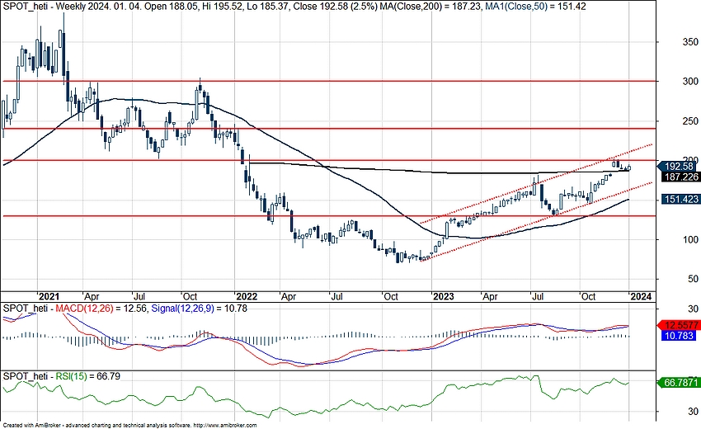The height and width of the screenshot is (429, 701).
Task: Click the 2023 year marker on time axis
Action: coord(444,295)
